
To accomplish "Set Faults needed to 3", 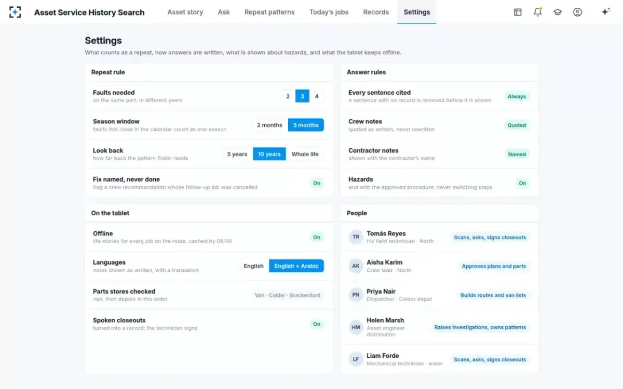I will [303, 96].
